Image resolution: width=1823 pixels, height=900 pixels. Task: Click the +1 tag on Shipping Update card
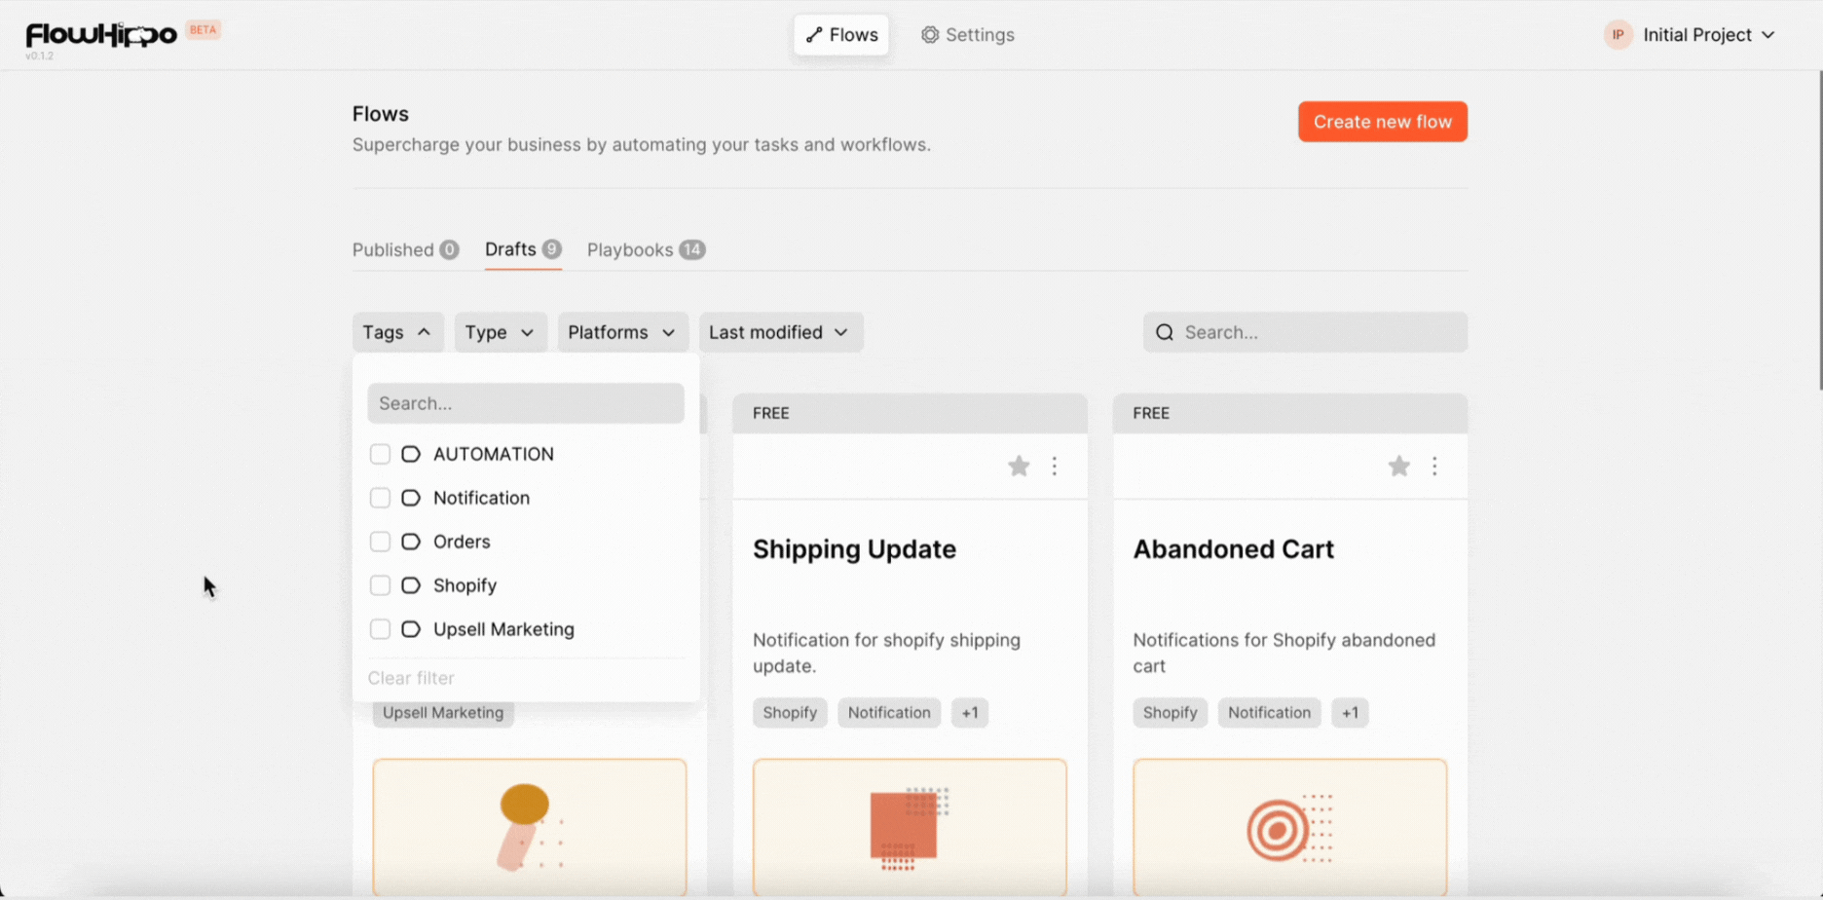point(970,713)
